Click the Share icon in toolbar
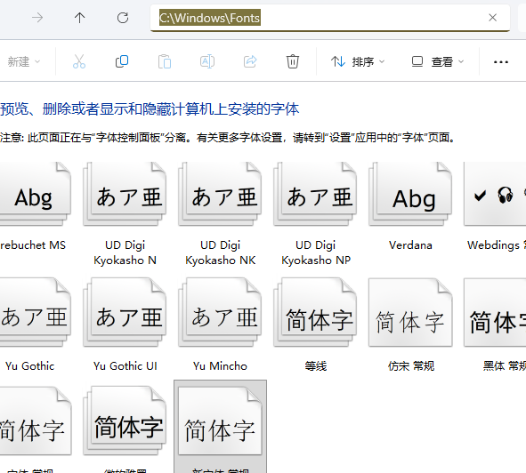This screenshot has width=526, height=473. (x=250, y=61)
